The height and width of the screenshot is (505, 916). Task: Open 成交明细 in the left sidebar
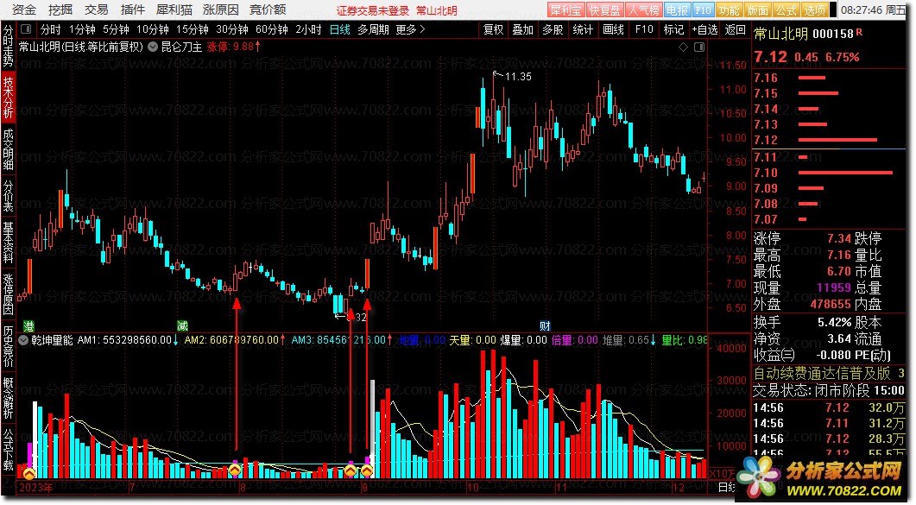8,149
